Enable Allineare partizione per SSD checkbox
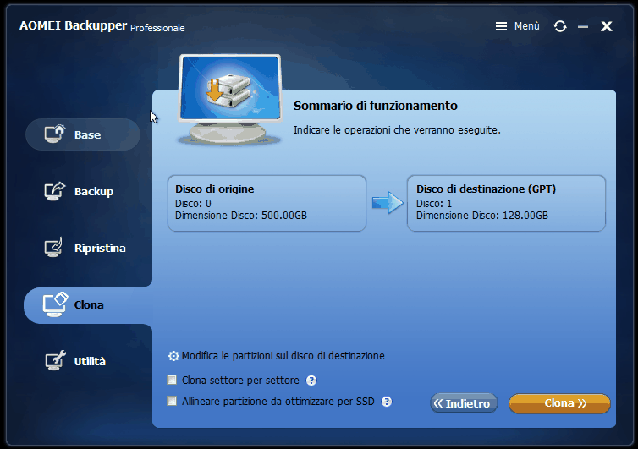Image resolution: width=638 pixels, height=449 pixels. [x=172, y=402]
